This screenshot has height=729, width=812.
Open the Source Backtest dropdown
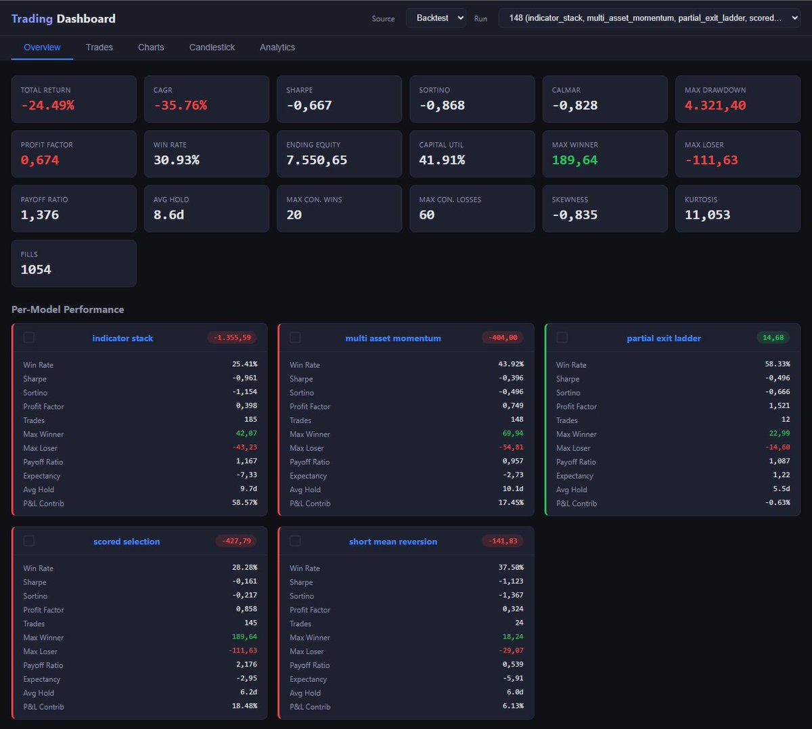pyautogui.click(x=436, y=18)
